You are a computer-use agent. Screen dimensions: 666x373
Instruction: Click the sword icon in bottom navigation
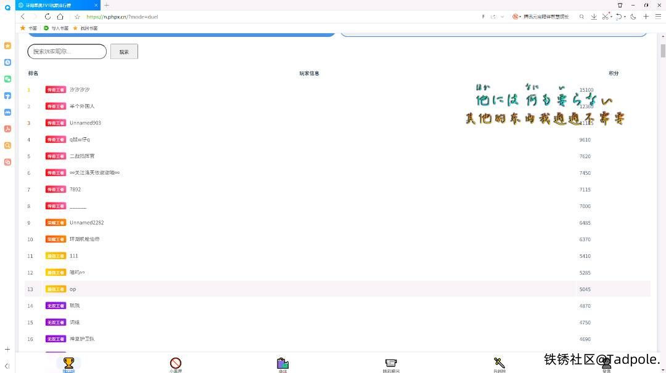click(499, 363)
